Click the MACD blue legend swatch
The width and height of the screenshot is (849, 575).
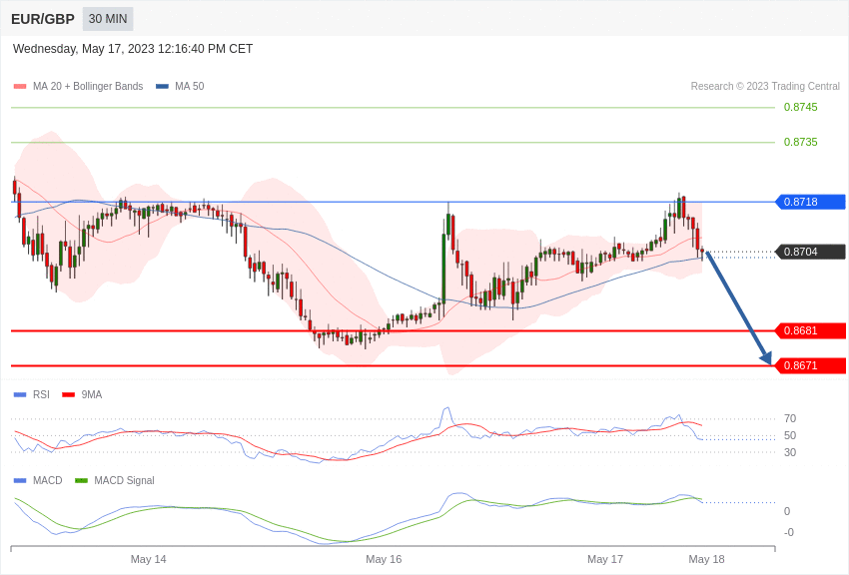tap(20, 480)
